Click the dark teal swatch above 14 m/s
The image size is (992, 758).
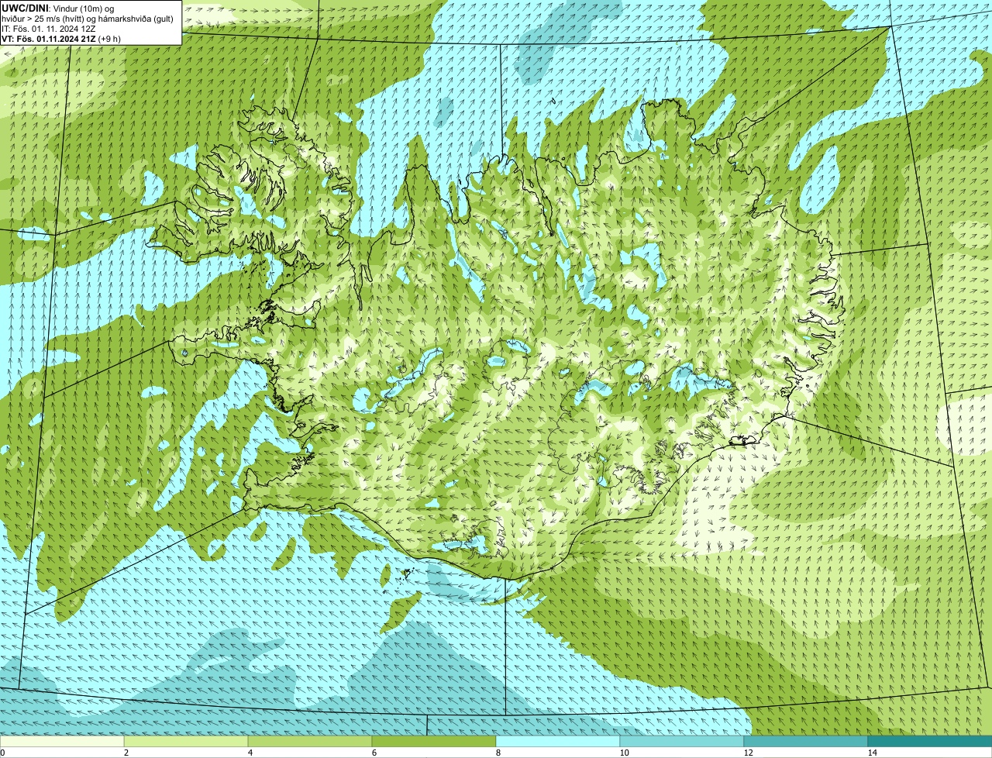(x=930, y=741)
